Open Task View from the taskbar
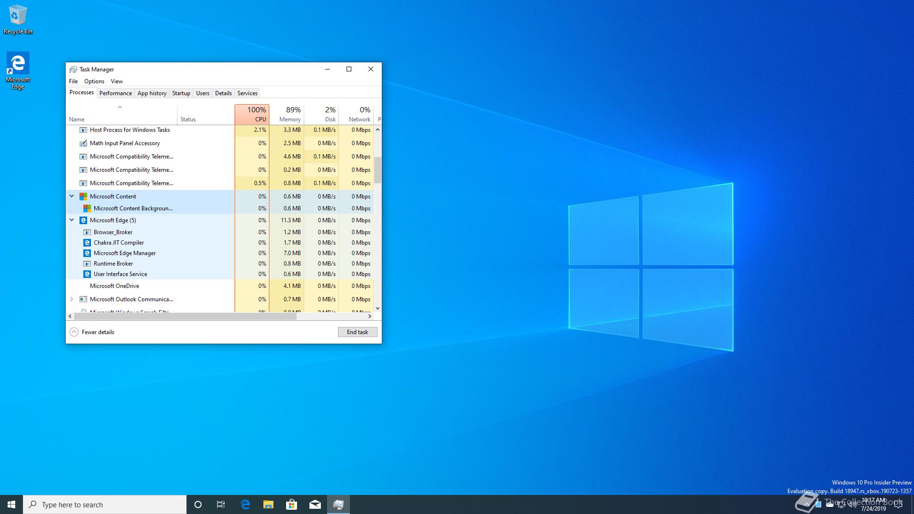Screen dimensions: 914x514 tap(221, 504)
